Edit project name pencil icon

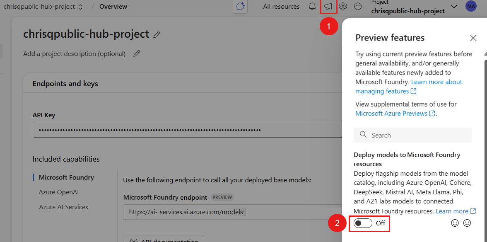[x=157, y=34]
